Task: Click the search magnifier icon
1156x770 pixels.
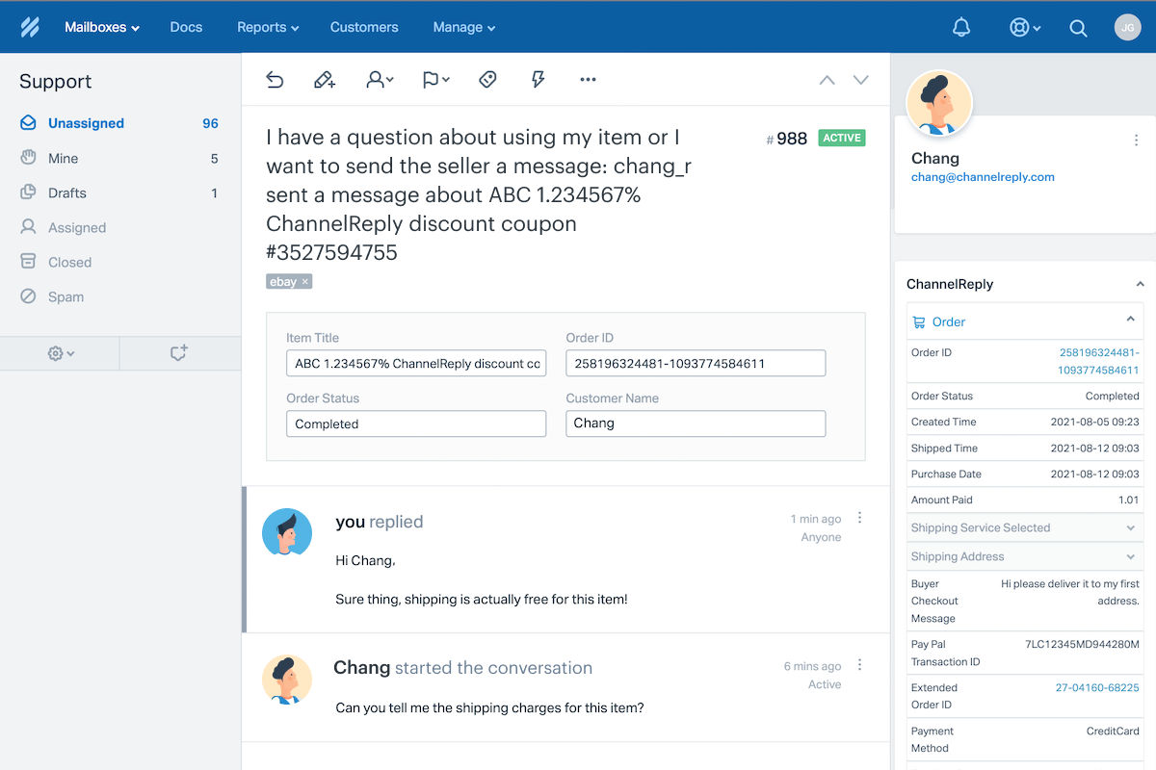Action: pyautogui.click(x=1078, y=28)
